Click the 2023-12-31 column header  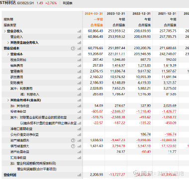click(116, 13)
